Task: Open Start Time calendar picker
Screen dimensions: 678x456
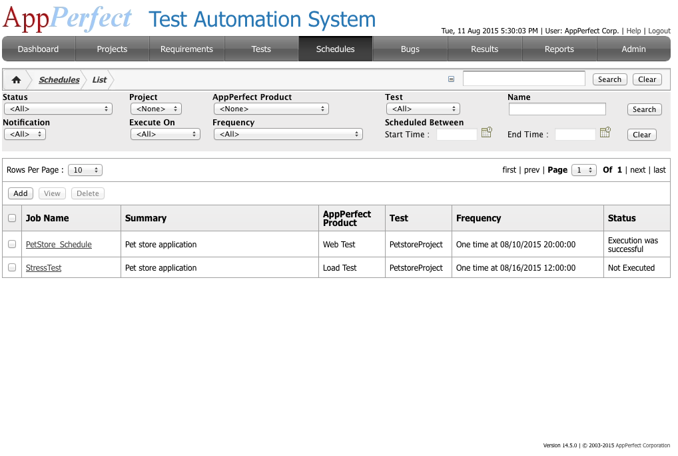Action: (487, 133)
